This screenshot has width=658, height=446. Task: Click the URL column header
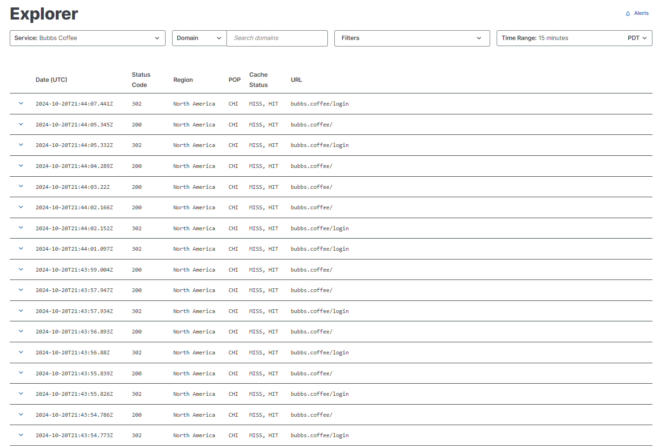click(296, 80)
